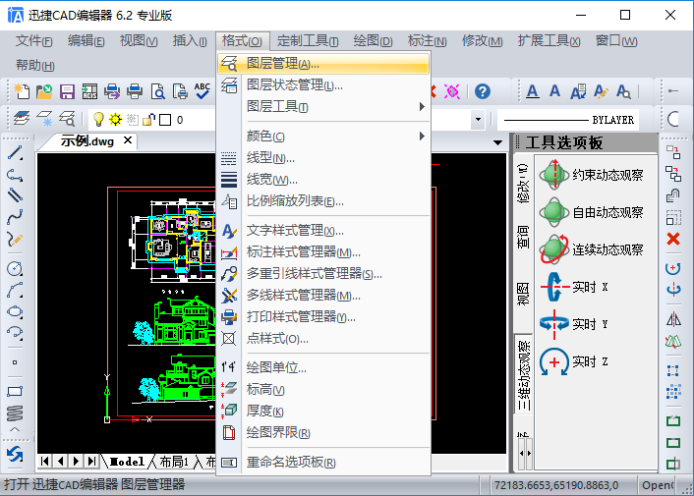The width and height of the screenshot is (694, 496).
Task: Choose 线宽(W)... menu entry
Action: pos(323,180)
